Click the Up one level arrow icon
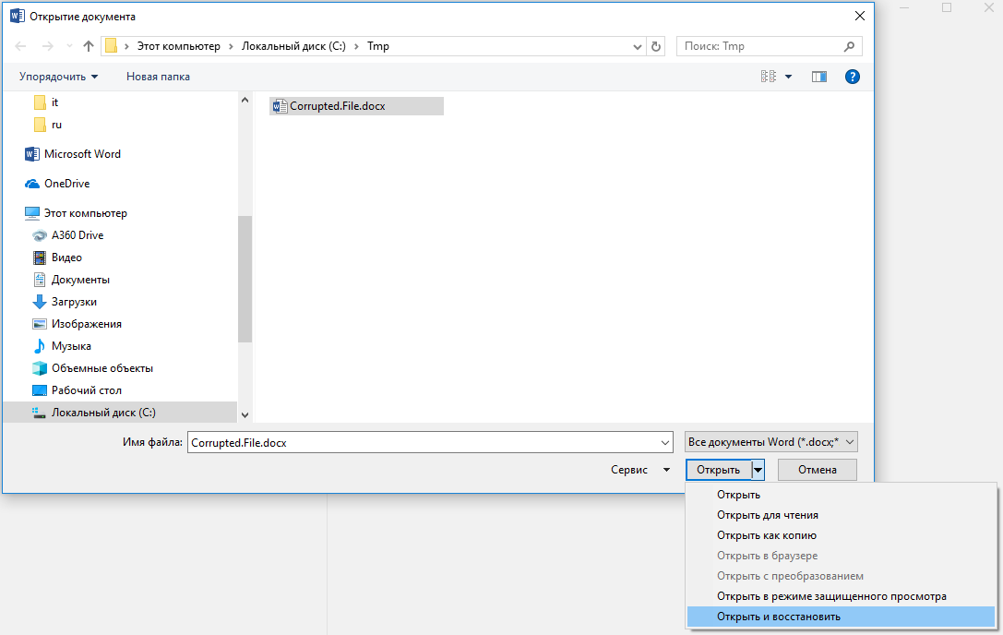This screenshot has height=635, width=1003. point(89,46)
